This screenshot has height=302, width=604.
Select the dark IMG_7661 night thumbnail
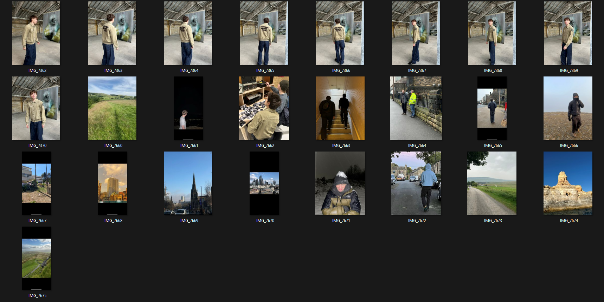pos(188,108)
